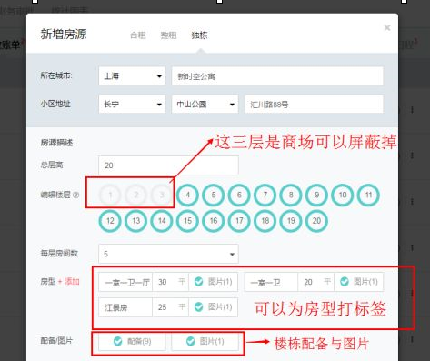Toggle floor 9 circle
The height and width of the screenshot is (361, 430).
click(x=316, y=195)
